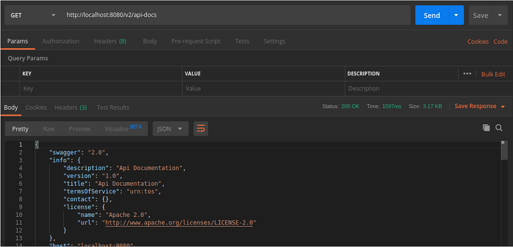
Task: Click the wrap lines icon
Action: 201,129
